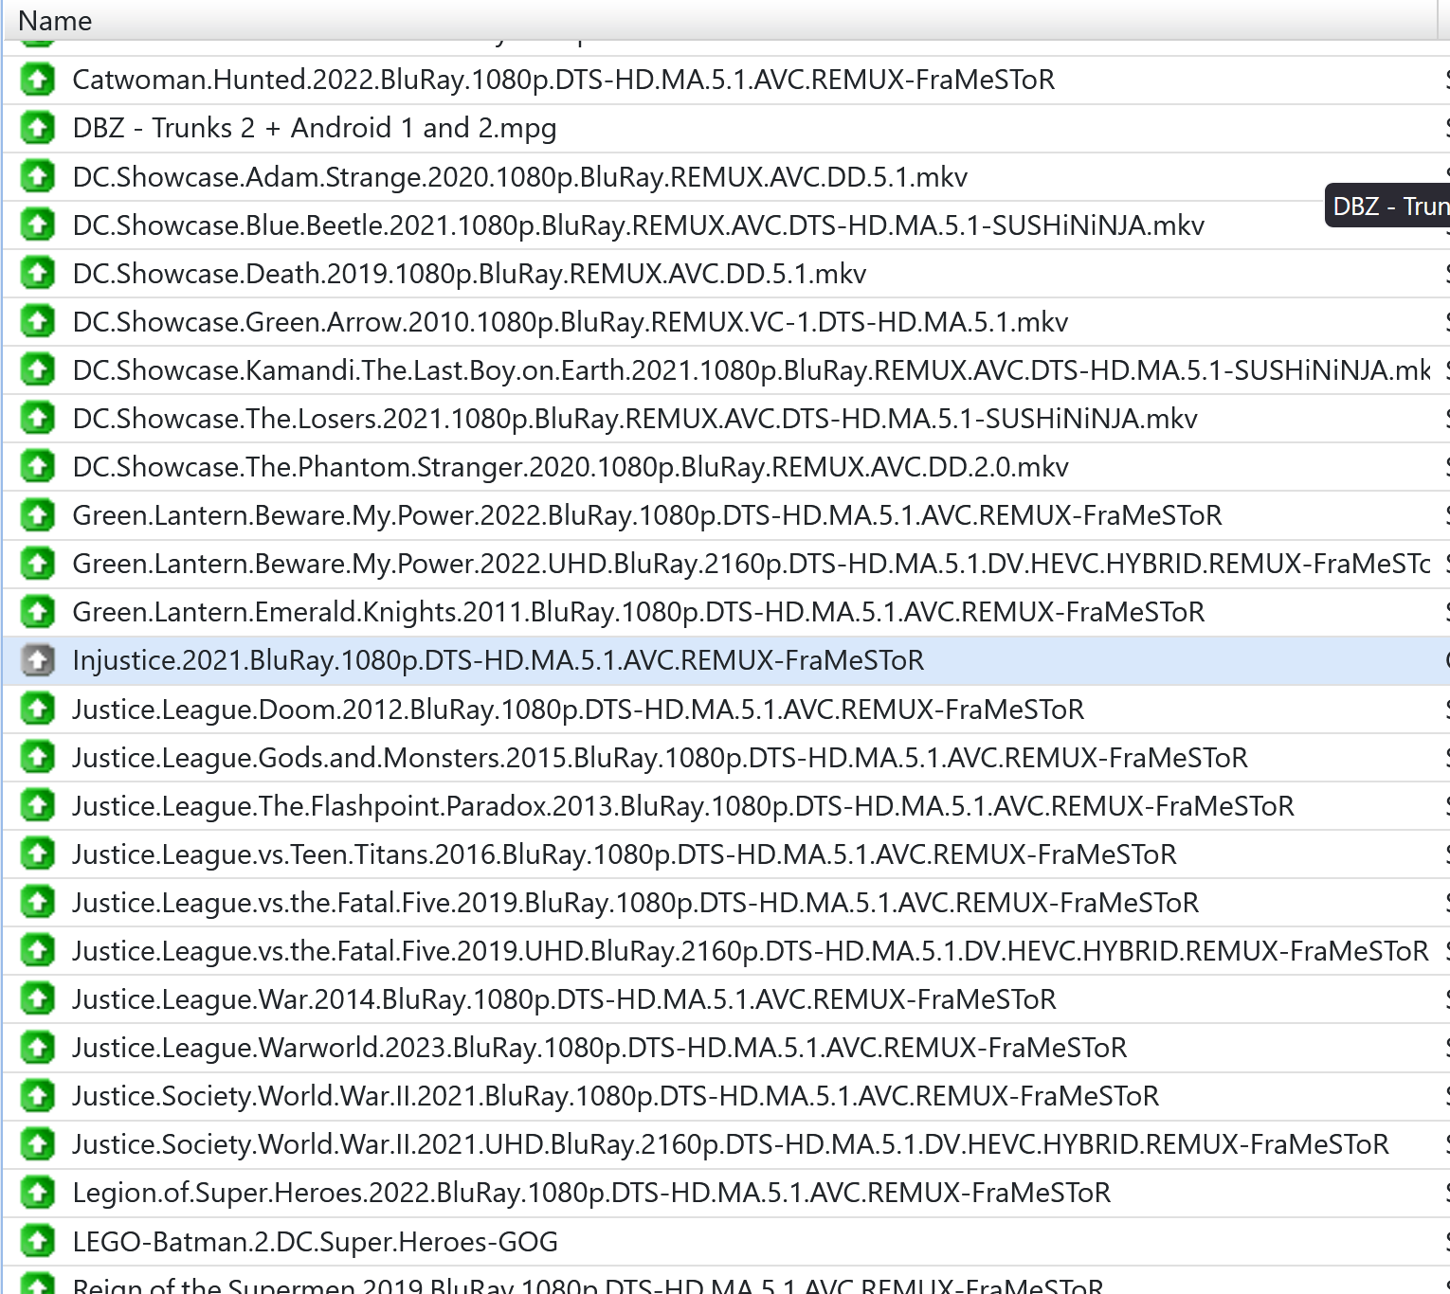Select the DC.Showcase.The.Phantom.Stranger.2020 row
This screenshot has height=1294, width=1450.
(570, 467)
